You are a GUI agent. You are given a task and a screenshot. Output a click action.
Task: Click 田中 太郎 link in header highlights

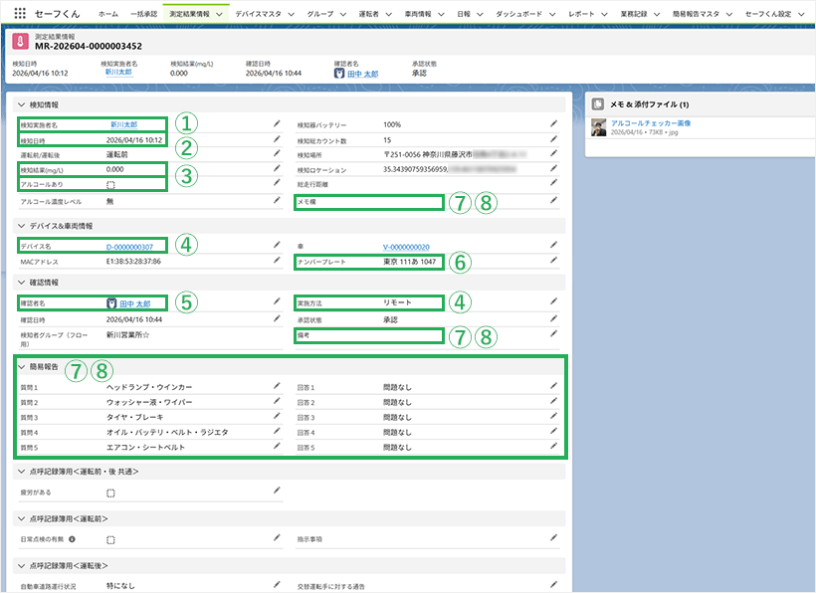(x=363, y=74)
